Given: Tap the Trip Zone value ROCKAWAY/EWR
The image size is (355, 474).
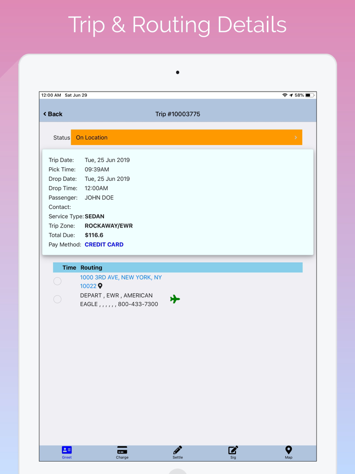Looking at the screenshot, I should pos(109,226).
